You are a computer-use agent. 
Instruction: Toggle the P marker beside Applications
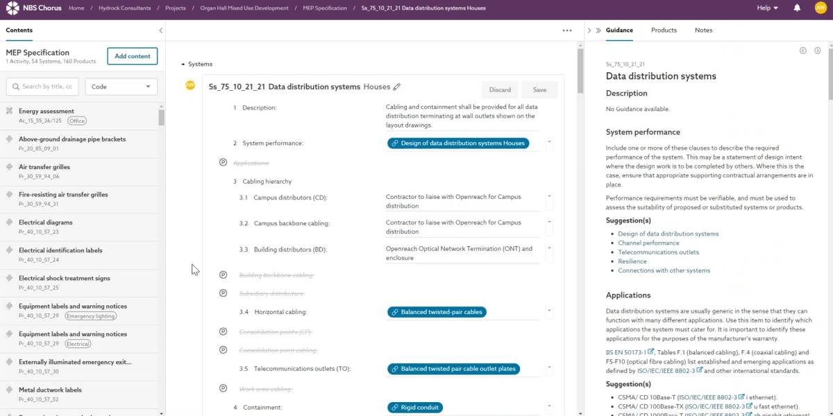[x=223, y=162]
